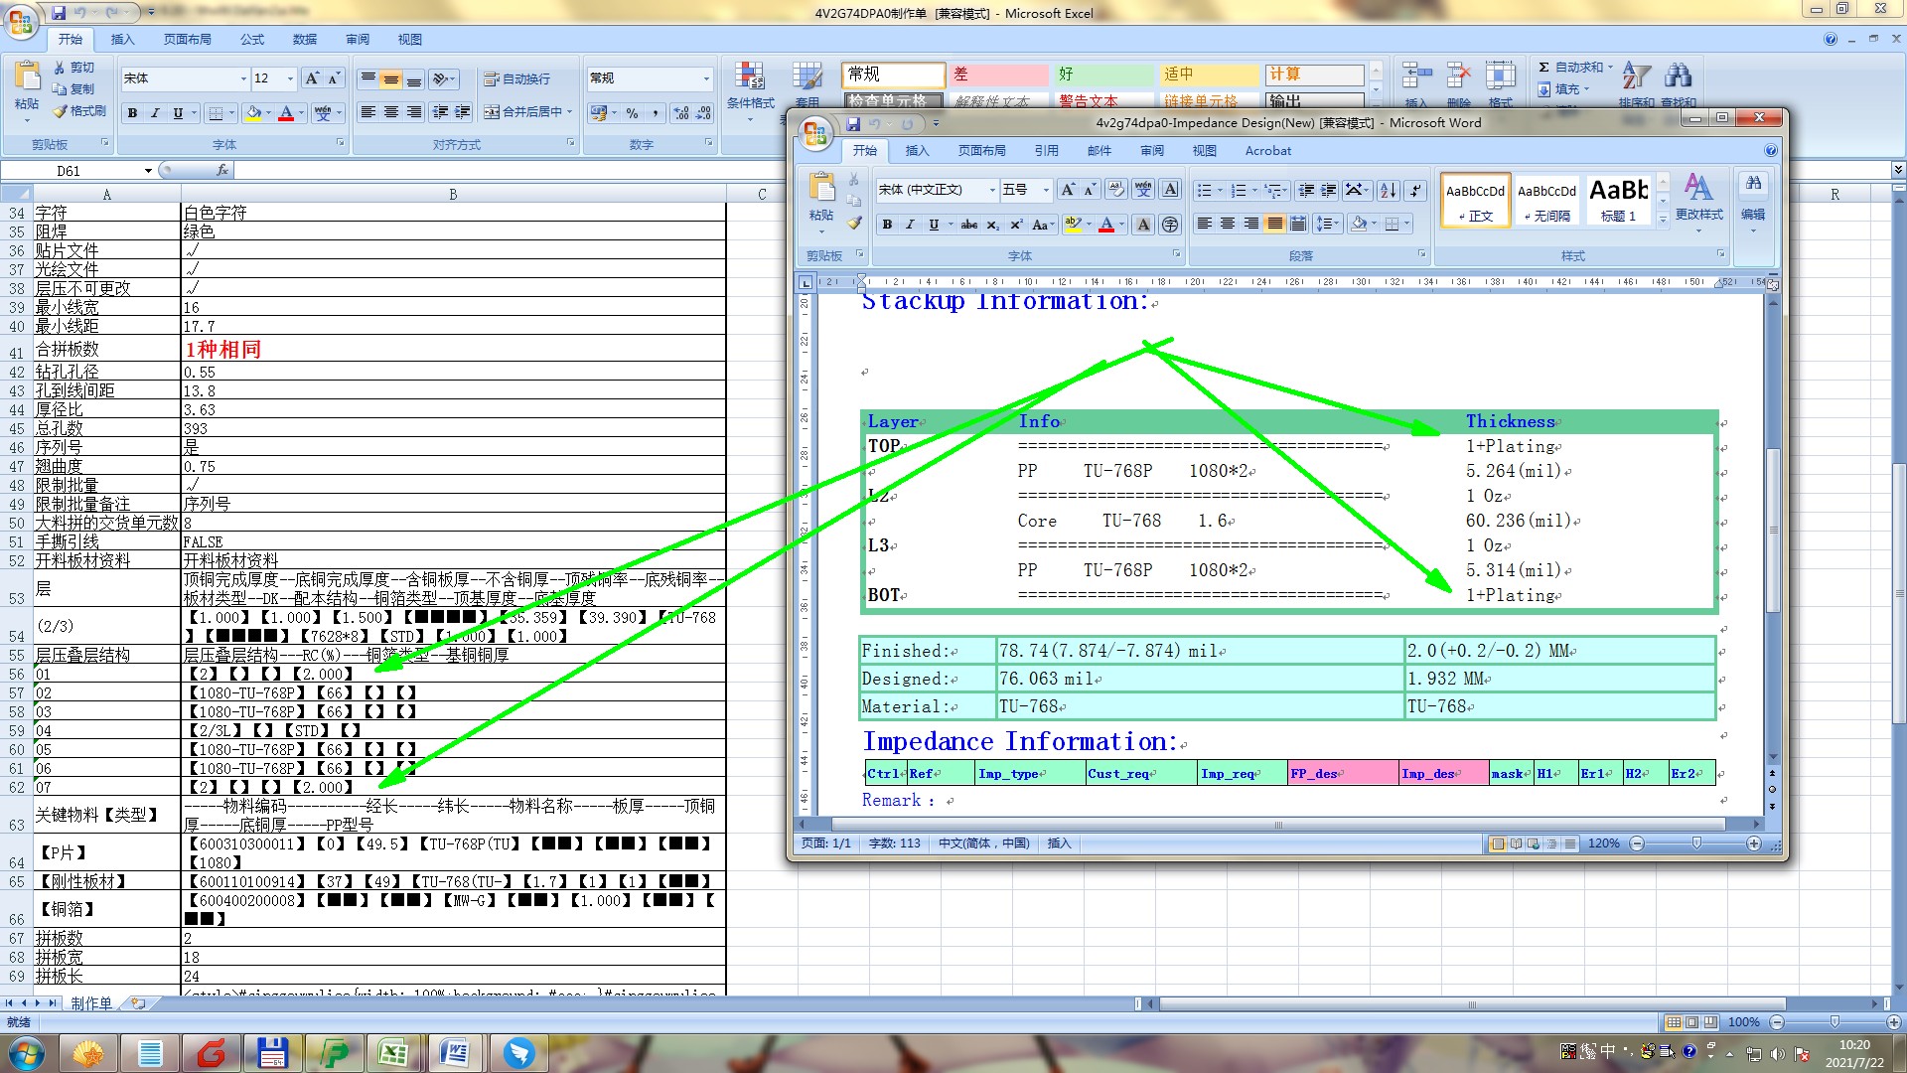
Task: Toggle justify alignment in Word
Action: coord(1274,224)
